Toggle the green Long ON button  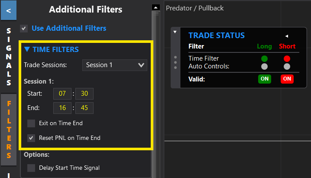click(x=264, y=79)
